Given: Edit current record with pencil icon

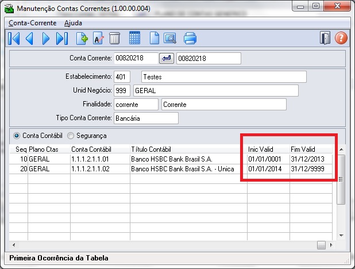Looking at the screenshot, I should (x=98, y=39).
